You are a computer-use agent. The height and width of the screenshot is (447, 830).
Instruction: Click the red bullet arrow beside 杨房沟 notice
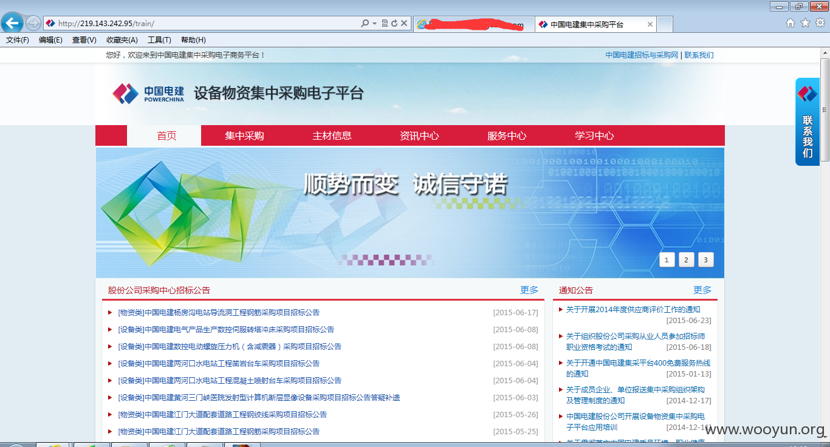point(110,313)
